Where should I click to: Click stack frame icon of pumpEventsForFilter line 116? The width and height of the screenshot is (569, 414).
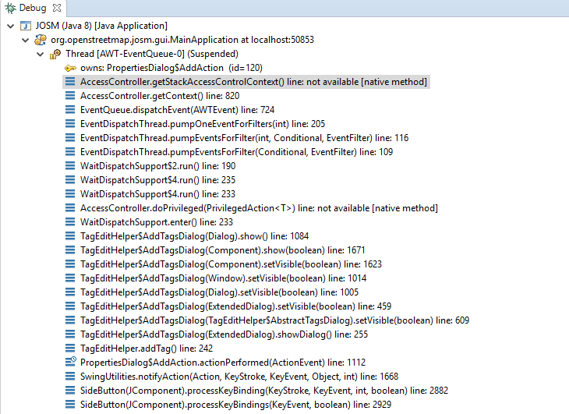coord(70,138)
